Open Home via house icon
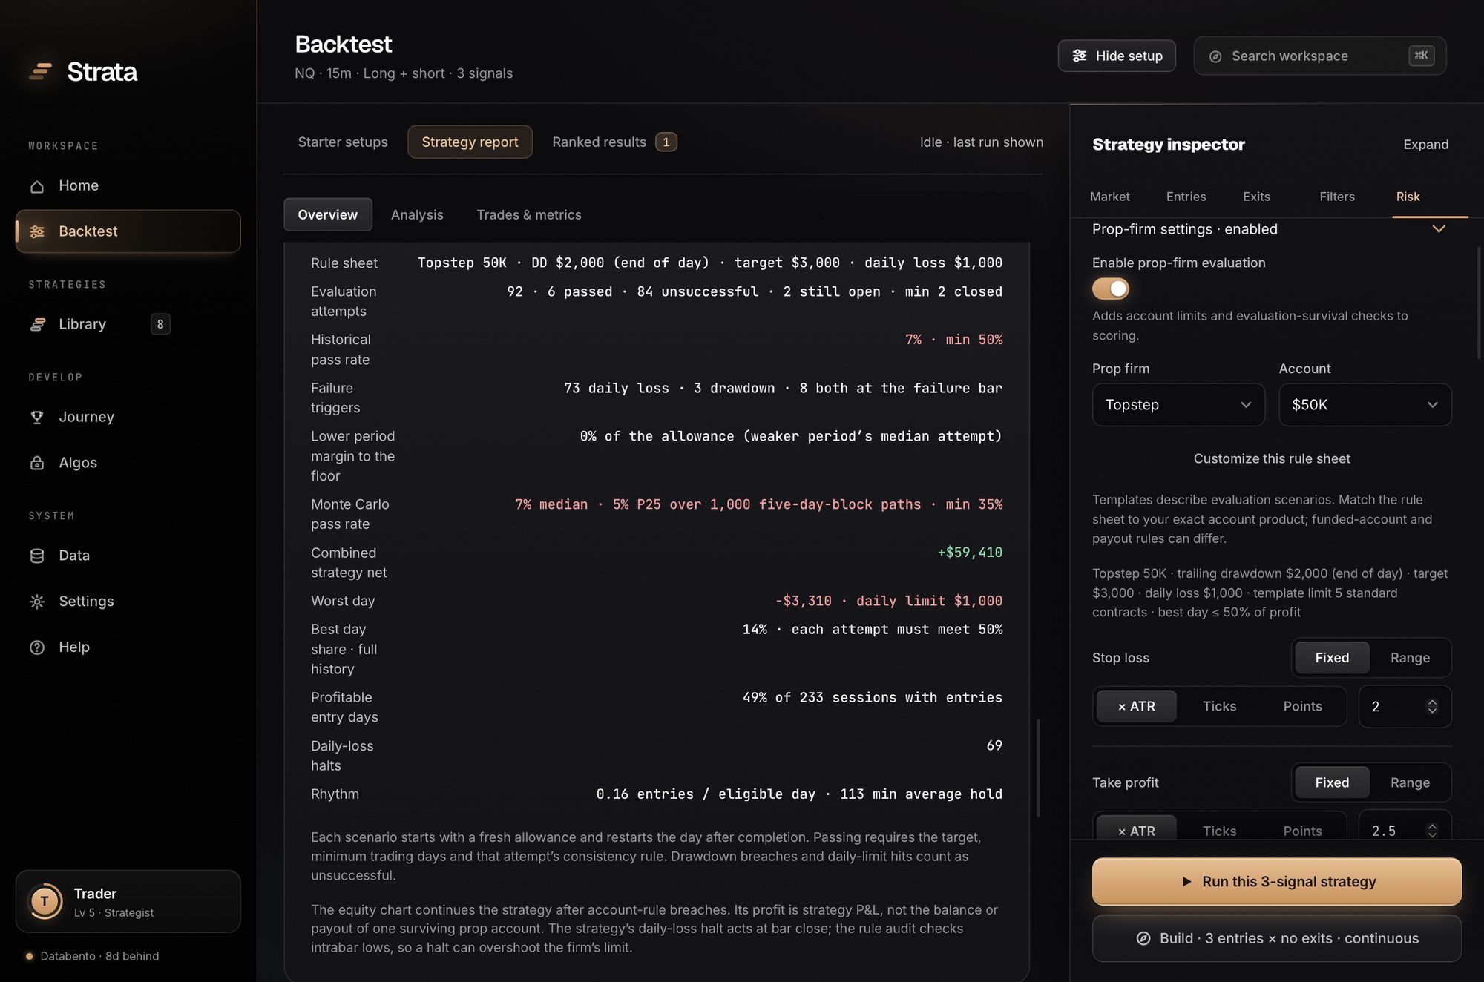 [37, 186]
